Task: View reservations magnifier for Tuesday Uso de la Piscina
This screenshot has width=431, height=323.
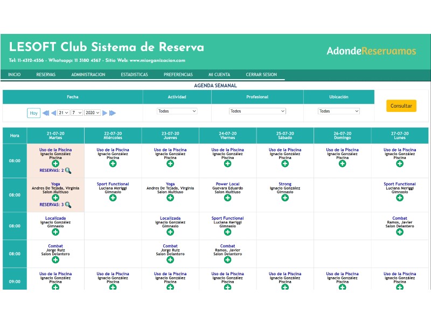Action: point(68,171)
